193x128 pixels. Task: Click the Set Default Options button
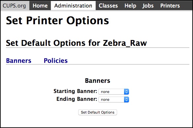[x=98, y=112]
